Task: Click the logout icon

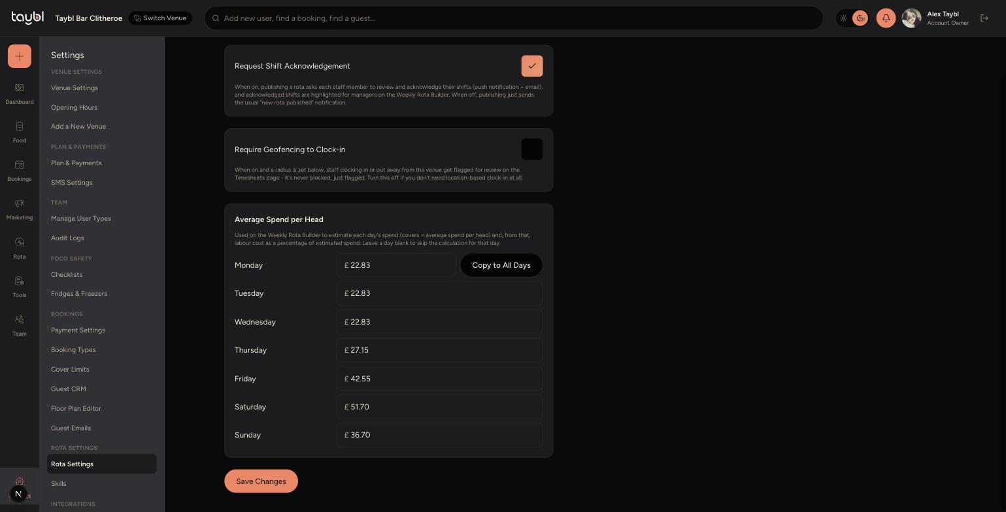Action: click(x=984, y=18)
